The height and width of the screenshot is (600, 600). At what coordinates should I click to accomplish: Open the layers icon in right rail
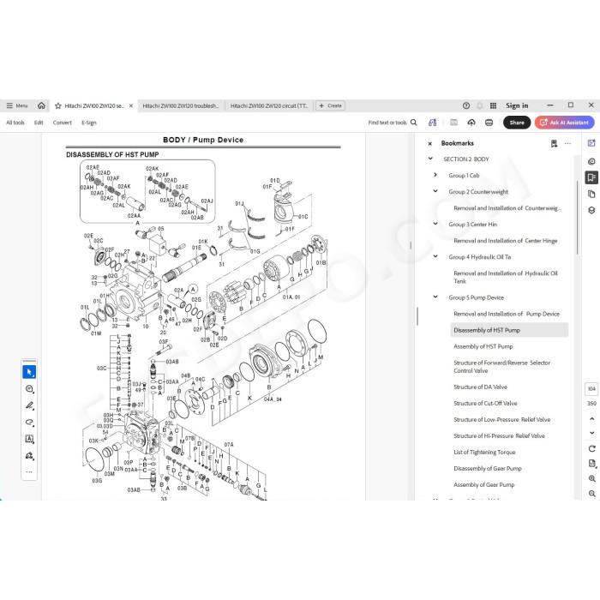point(591,210)
